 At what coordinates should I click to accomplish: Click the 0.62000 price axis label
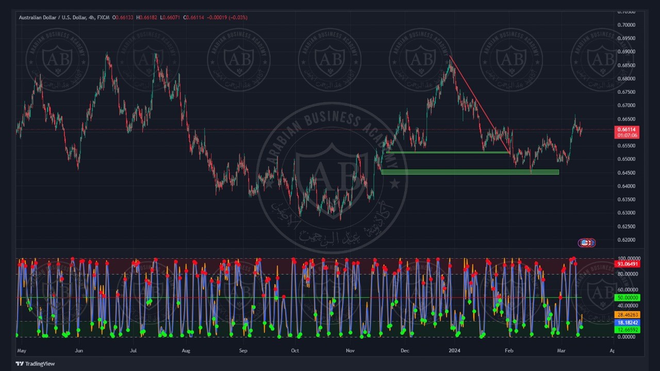point(626,240)
